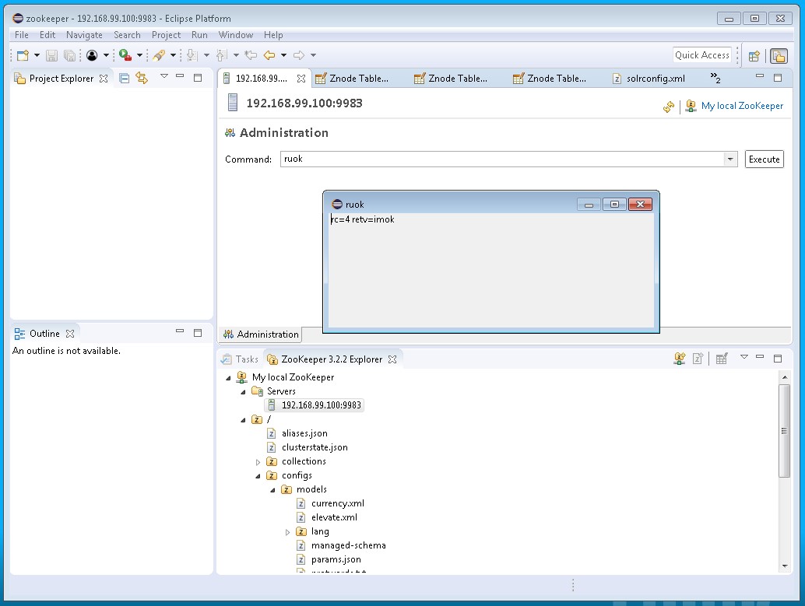Screen dimensions: 805x606
Task: Expand the collections tree node
Action: [x=258, y=461]
